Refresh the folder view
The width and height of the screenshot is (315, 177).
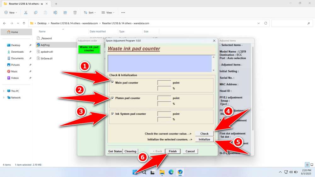(x=266, y=23)
